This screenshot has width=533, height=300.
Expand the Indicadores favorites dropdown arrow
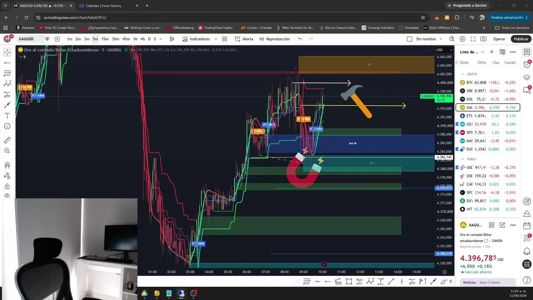click(x=216, y=39)
